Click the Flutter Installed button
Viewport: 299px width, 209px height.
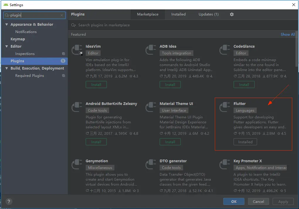click(245, 142)
